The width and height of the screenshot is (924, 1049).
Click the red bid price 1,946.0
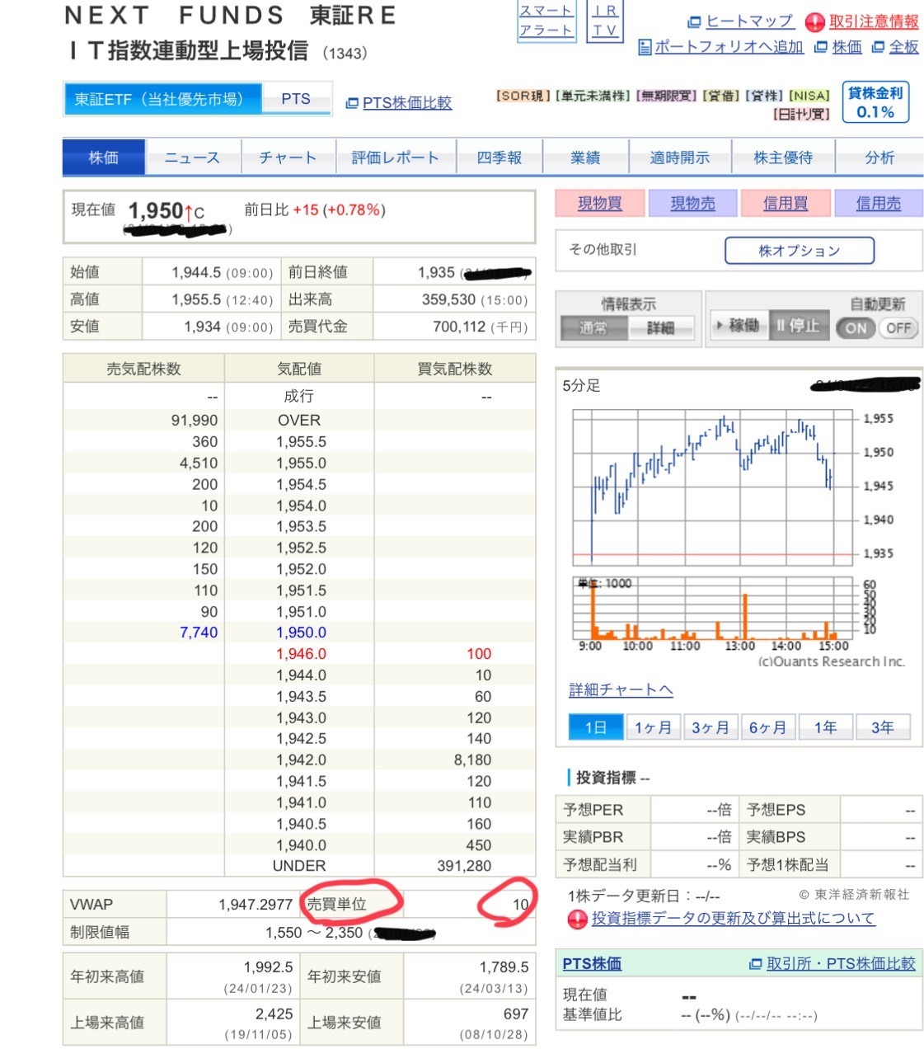(x=301, y=654)
